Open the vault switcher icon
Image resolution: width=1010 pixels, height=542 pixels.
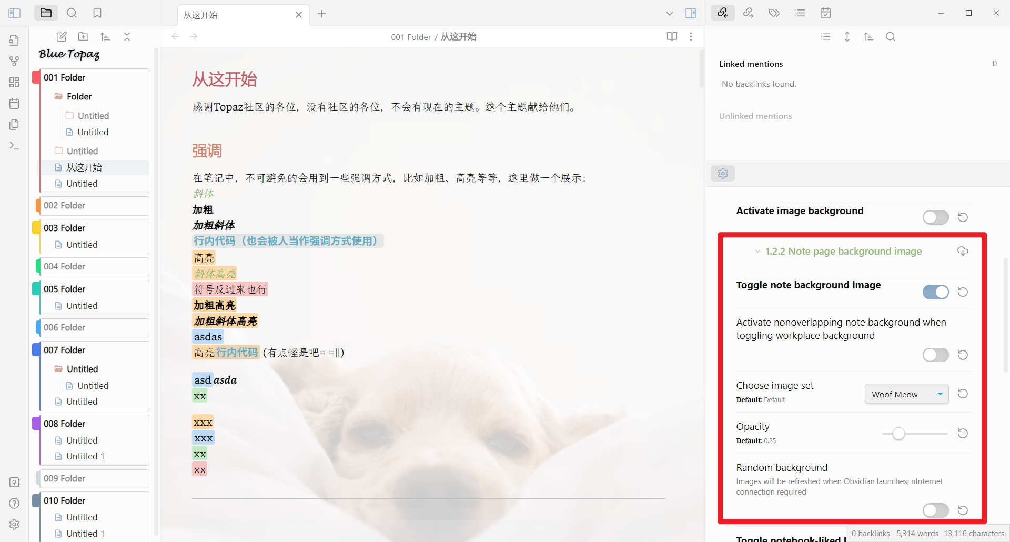(14, 482)
